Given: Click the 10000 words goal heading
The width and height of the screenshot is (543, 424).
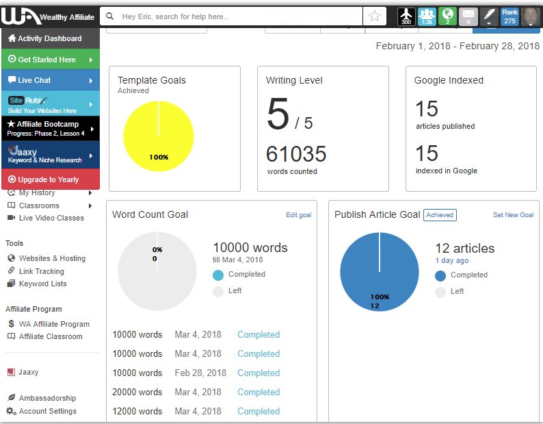Looking at the screenshot, I should click(x=250, y=248).
